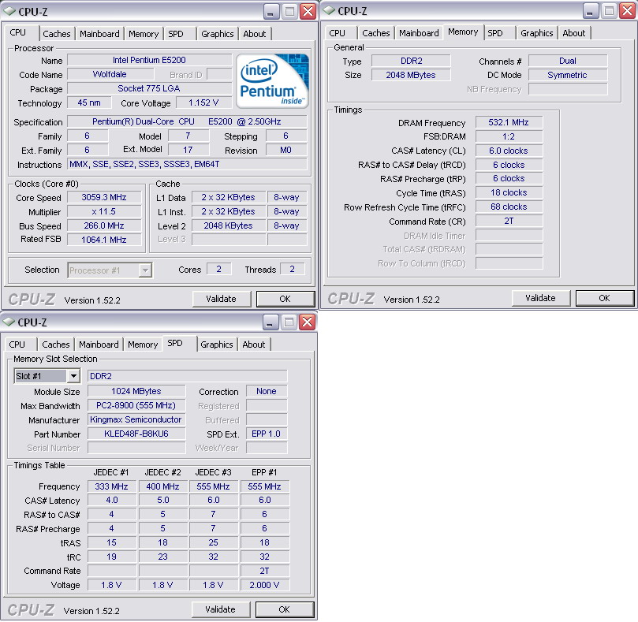Click Validate in the Memory window
Image resolution: width=638 pixels, height=622 pixels.
pyautogui.click(x=541, y=298)
